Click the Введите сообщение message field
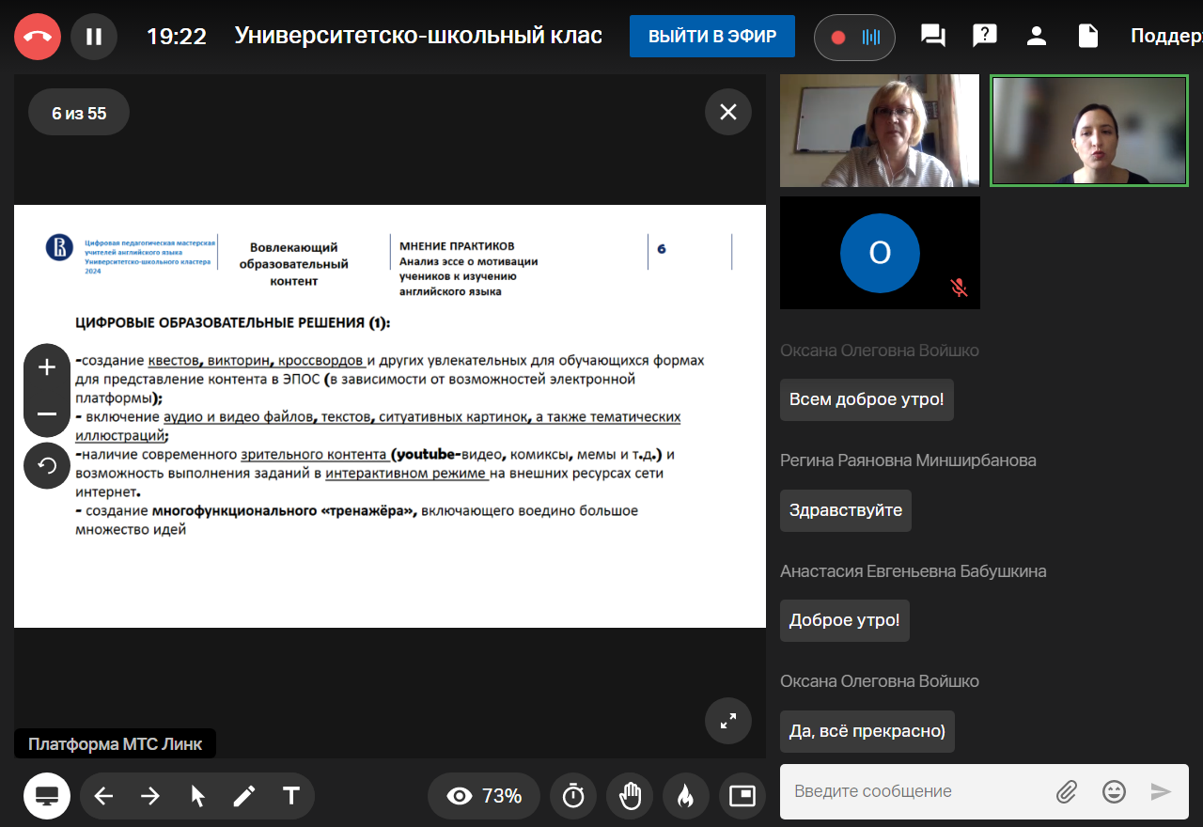 click(916, 791)
